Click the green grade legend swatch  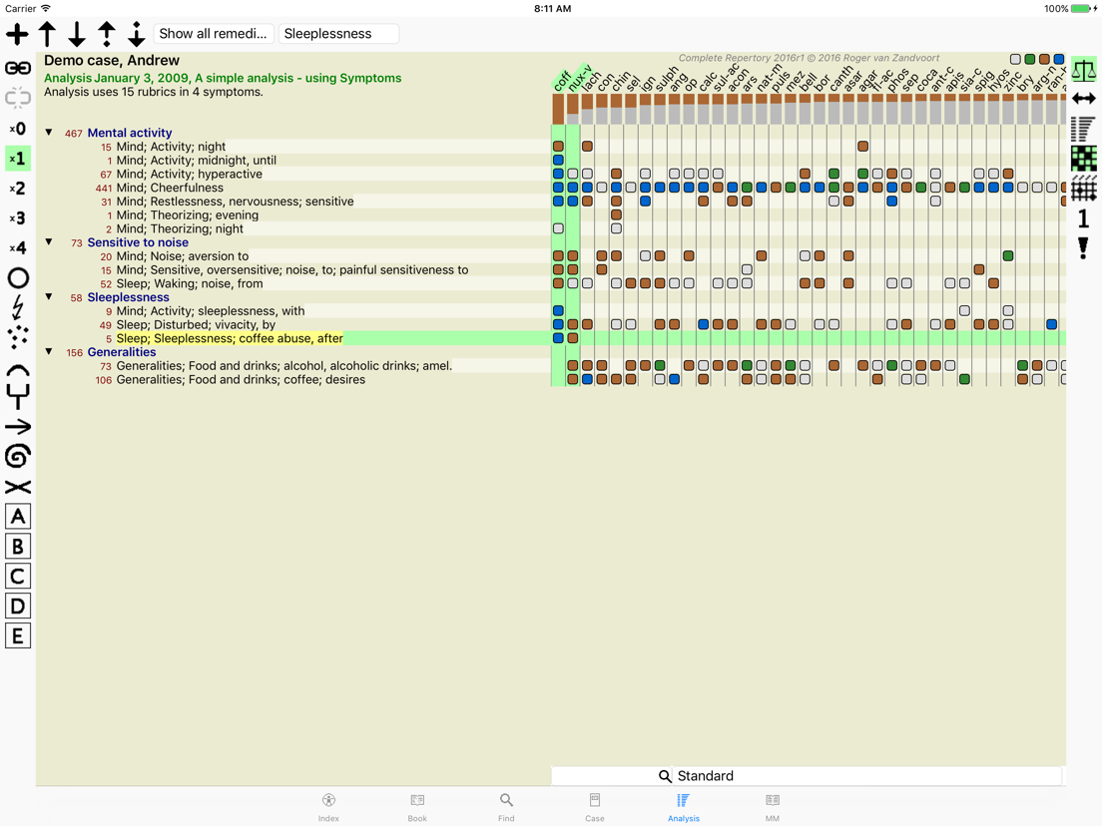click(1029, 59)
